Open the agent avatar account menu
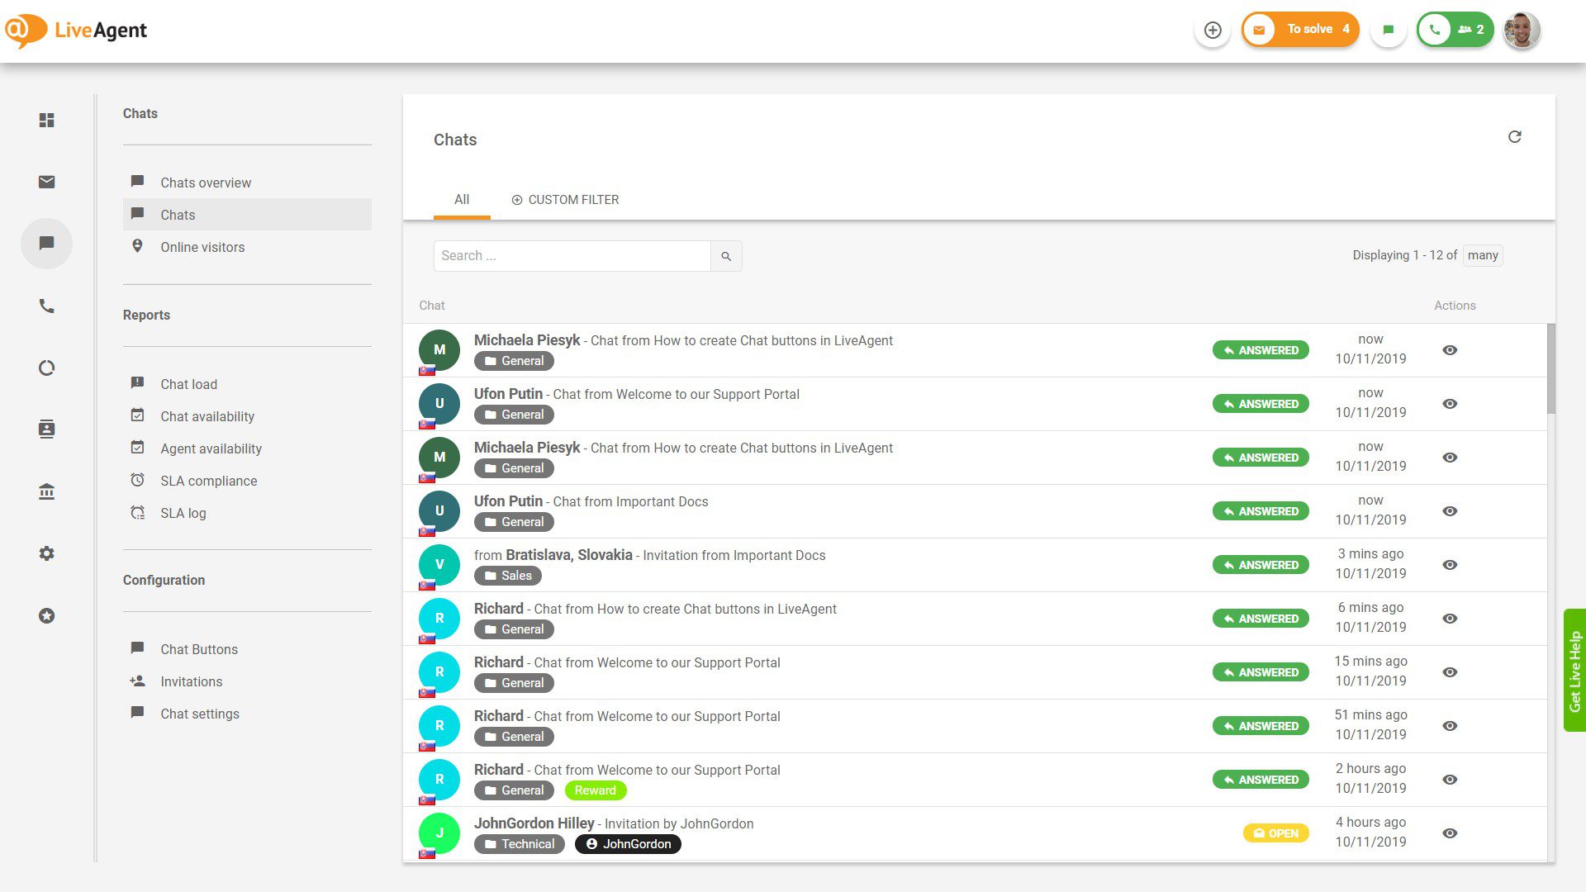The height and width of the screenshot is (892, 1586). 1521,29
